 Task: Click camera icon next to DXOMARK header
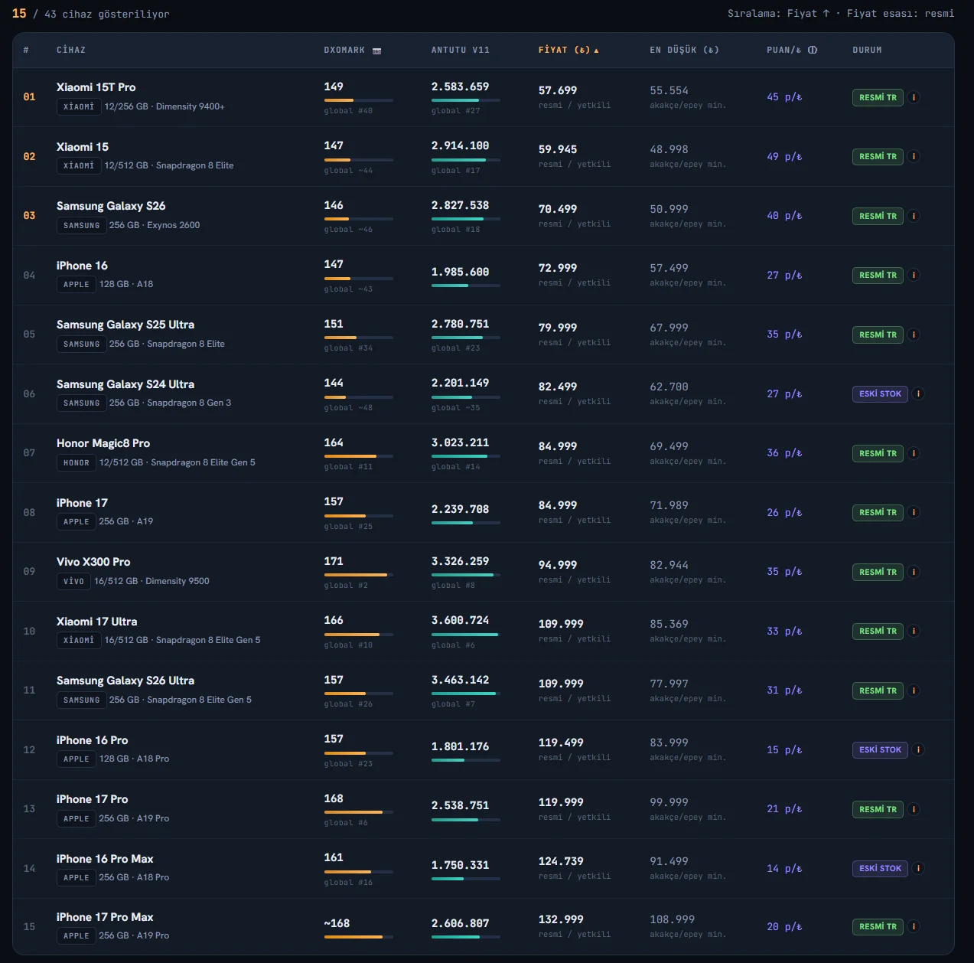click(376, 51)
